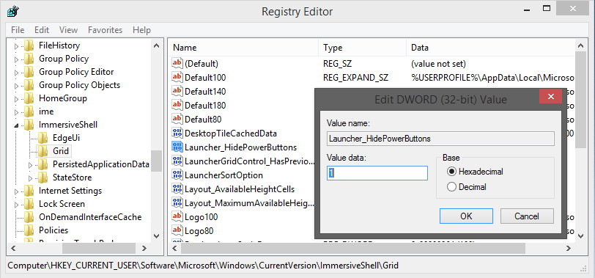Image resolution: width=595 pixels, height=278 pixels.
Task: Click values pane horizontal scroll-right arrow
Action: (x=568, y=249)
